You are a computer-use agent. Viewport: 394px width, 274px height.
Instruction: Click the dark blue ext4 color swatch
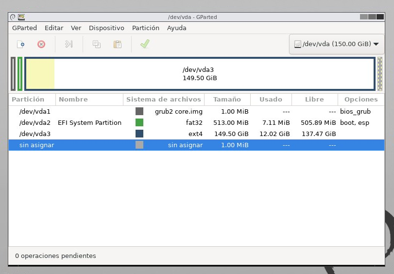[x=139, y=134]
